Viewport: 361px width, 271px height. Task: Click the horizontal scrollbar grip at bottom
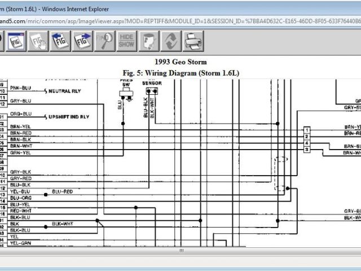click(181, 250)
